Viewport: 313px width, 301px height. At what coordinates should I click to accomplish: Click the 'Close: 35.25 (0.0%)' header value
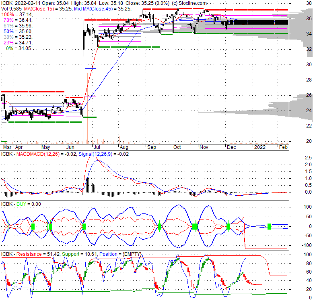147,3
